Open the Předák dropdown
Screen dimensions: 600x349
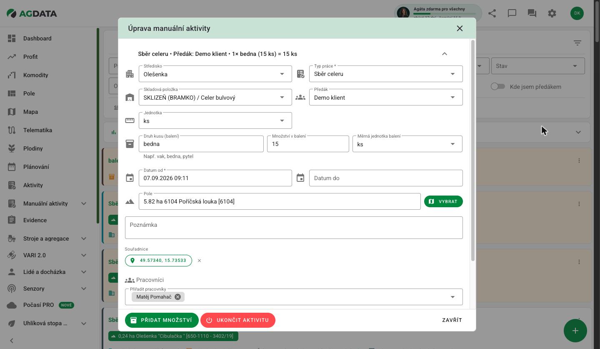coord(386,97)
